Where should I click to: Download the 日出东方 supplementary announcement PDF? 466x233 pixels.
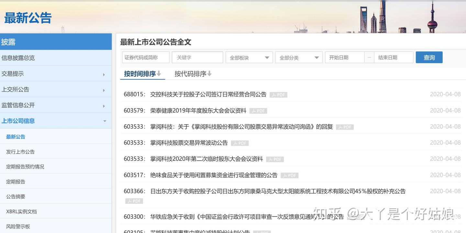click(134, 200)
